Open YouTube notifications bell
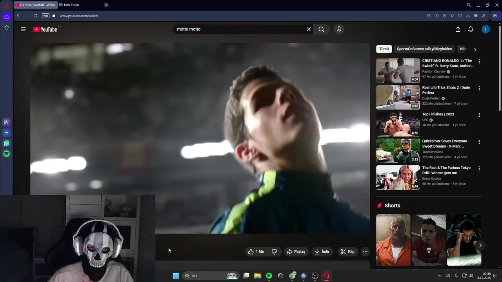This screenshot has width=502, height=282. [471, 29]
